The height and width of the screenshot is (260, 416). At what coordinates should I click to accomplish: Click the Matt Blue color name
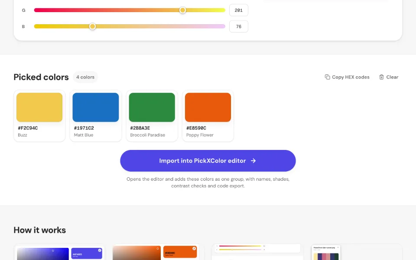point(84,135)
